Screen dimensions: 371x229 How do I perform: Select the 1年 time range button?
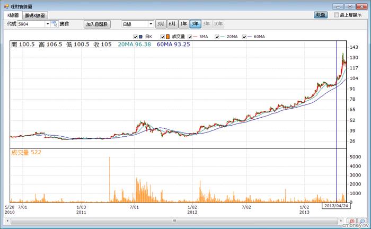point(183,24)
